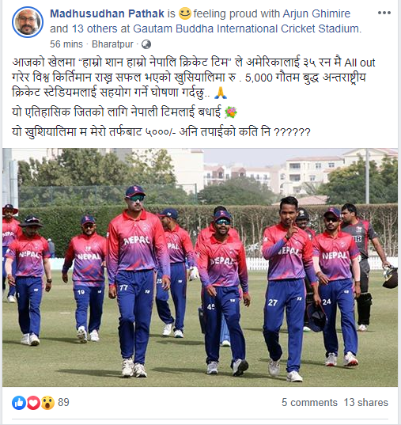Expand the 5 comments link
401x425 pixels.
tap(309, 403)
